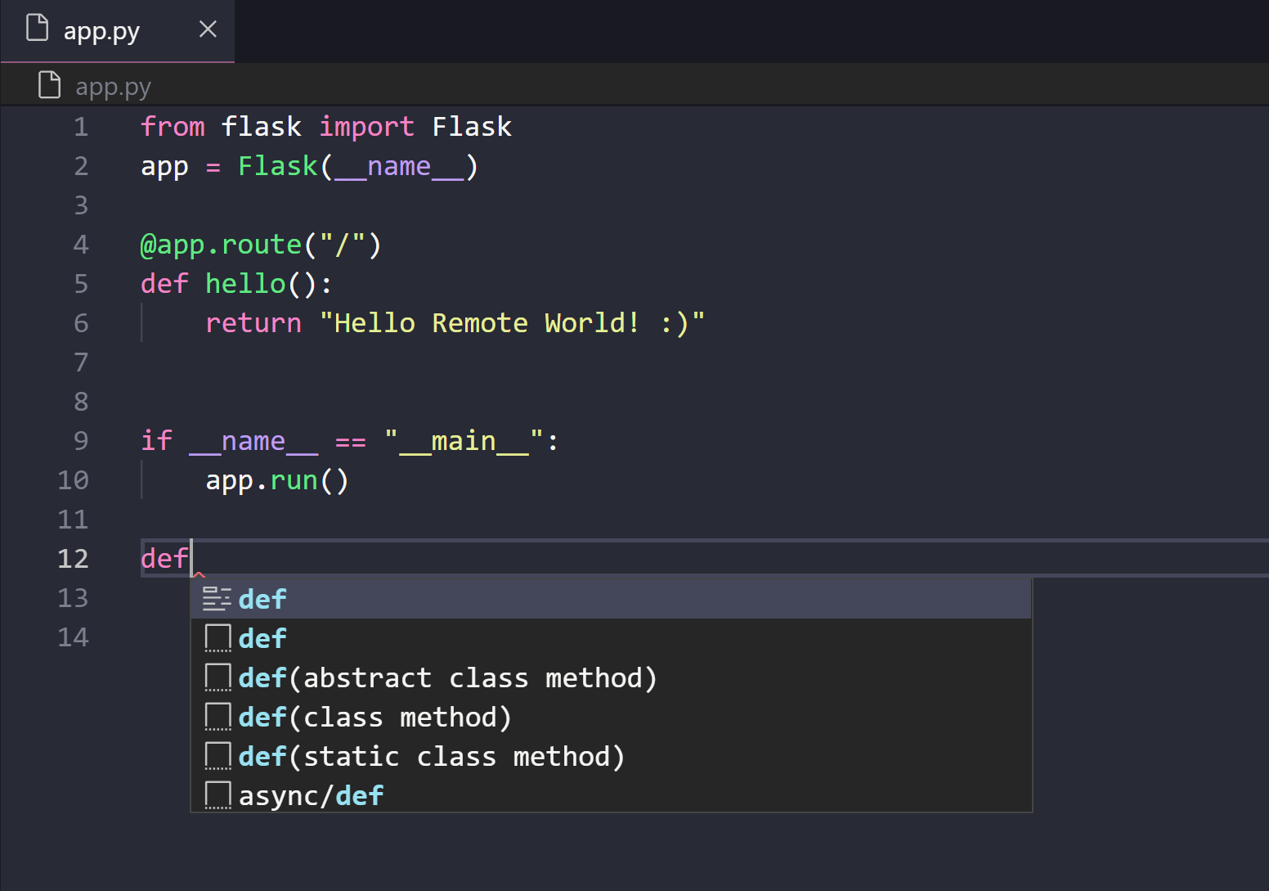Viewport: 1269px width, 891px height.
Task: Select the app.py editor tab
Action: point(102,30)
